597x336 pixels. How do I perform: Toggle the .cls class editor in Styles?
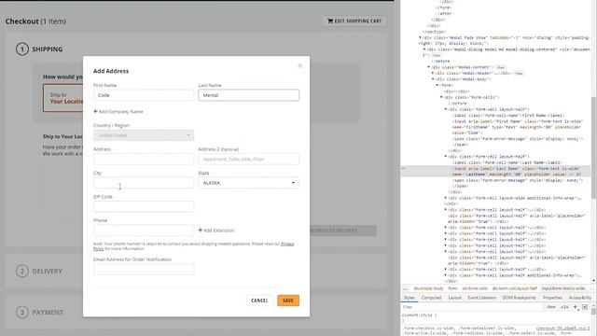click(x=564, y=307)
